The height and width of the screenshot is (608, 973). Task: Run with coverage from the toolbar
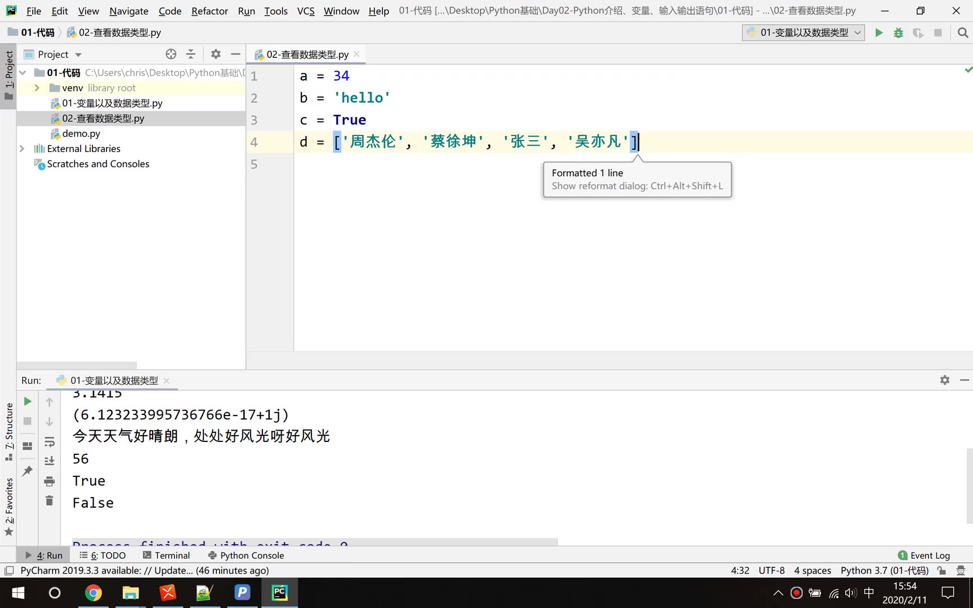pos(918,33)
